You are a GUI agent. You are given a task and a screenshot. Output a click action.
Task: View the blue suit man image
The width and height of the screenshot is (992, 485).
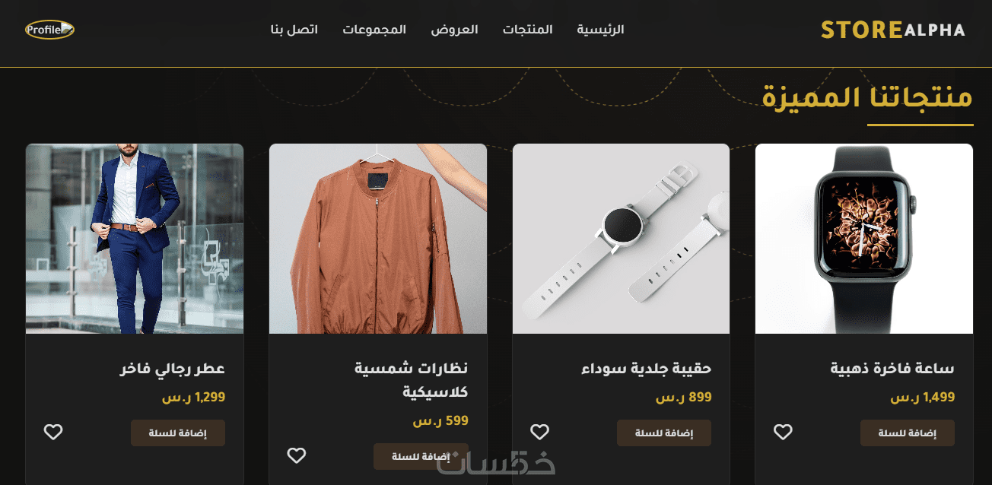click(135, 239)
